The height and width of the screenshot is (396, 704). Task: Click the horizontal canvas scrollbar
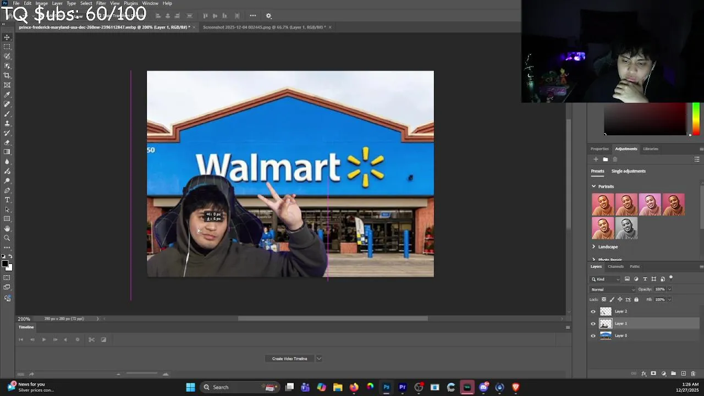333,318
